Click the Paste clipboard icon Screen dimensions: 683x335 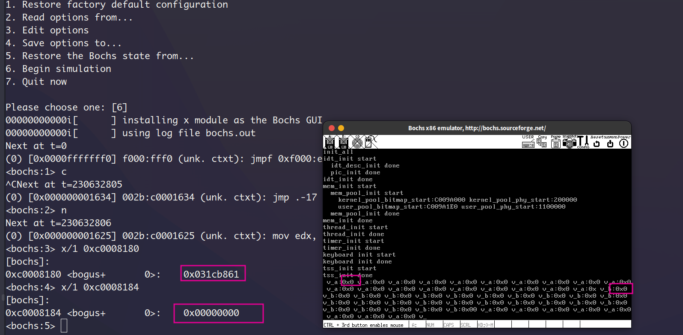[x=556, y=142]
